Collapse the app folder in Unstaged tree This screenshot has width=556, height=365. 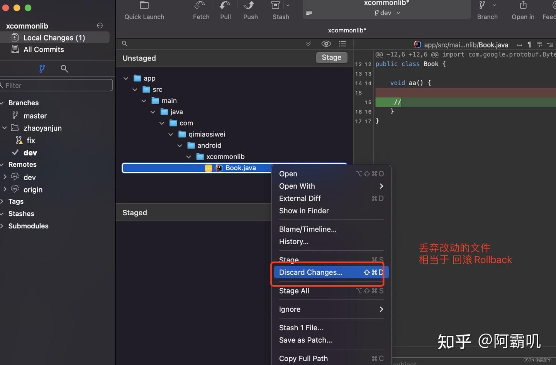pos(126,78)
